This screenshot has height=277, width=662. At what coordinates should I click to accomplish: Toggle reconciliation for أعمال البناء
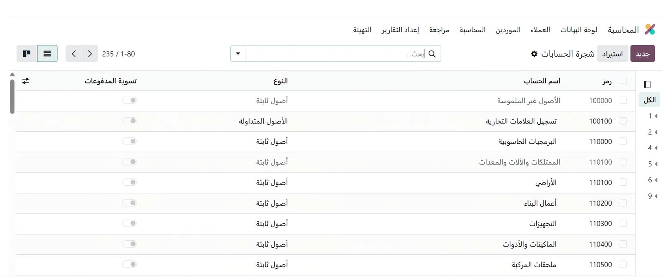130,203
